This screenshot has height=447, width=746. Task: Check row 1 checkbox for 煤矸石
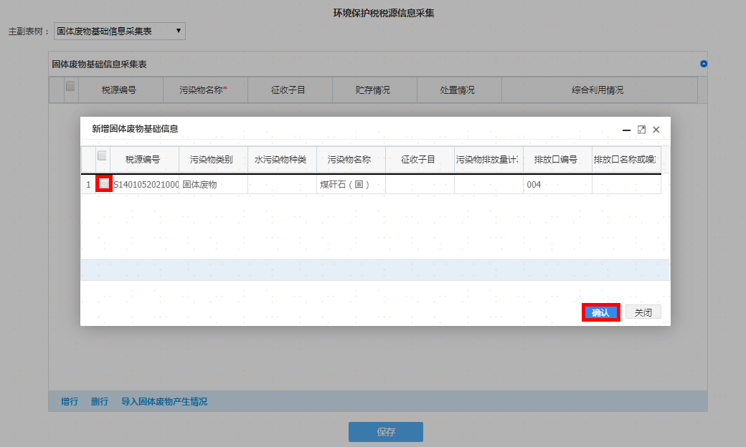point(104,183)
